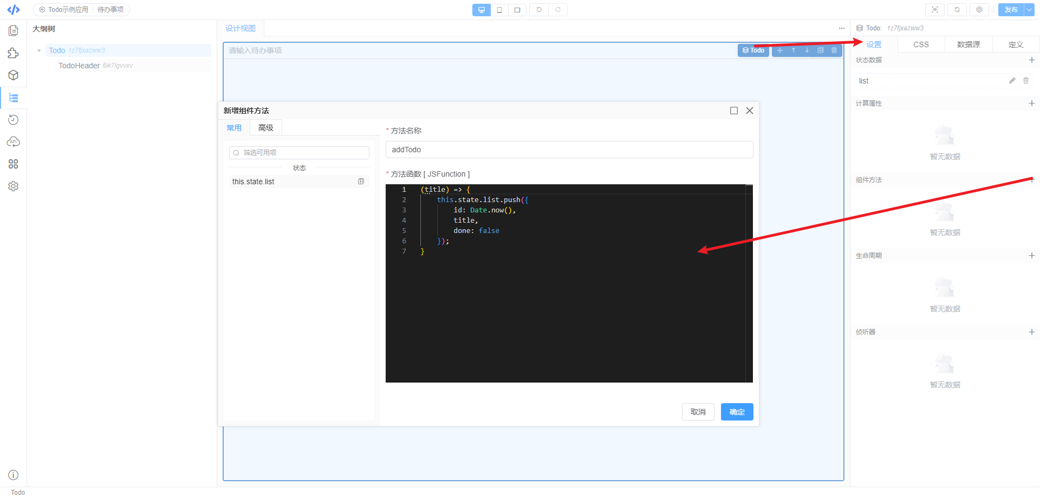Click the Todo breadcrumb in the status bar

coord(18,493)
